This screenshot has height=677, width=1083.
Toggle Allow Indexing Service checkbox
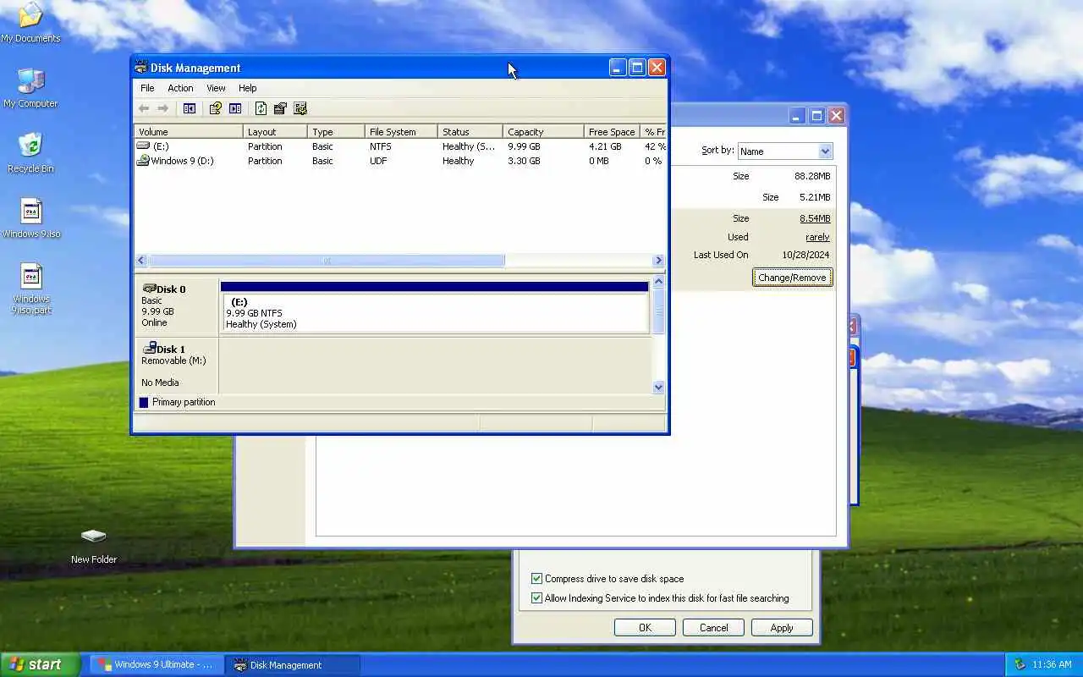tap(536, 598)
